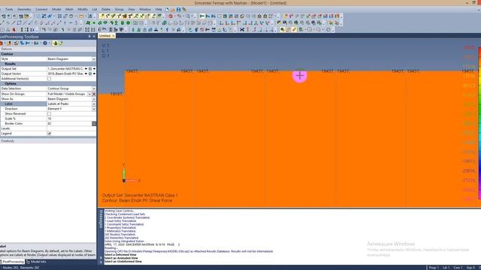Open the Group menu
The image size is (481, 270).
coord(119,10)
